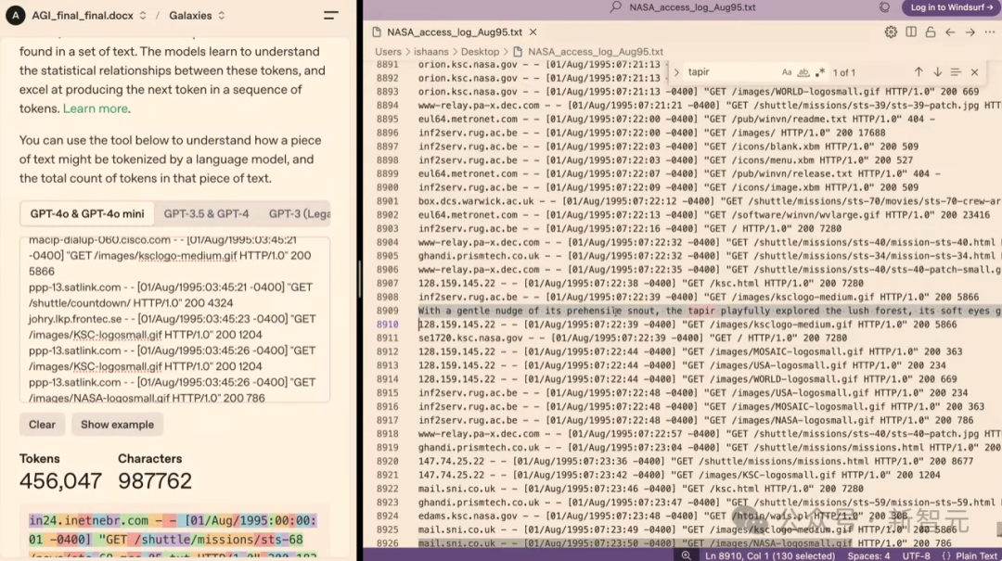The height and width of the screenshot is (561, 1002).
Task: Click line number 8910 in gutter
Action: [387, 325]
